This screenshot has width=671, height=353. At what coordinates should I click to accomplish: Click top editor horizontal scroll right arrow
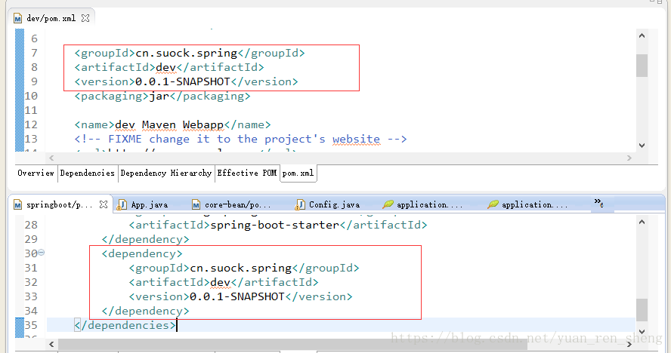629,158
